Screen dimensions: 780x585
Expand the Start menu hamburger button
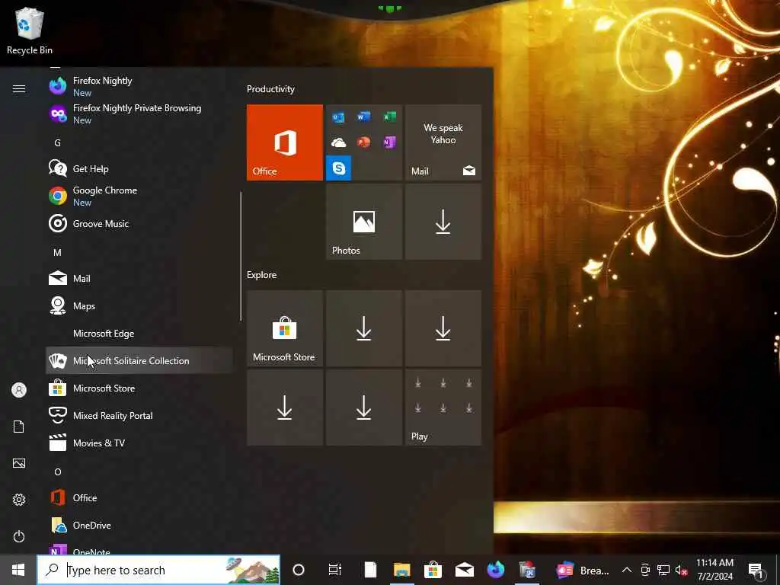[x=19, y=88]
